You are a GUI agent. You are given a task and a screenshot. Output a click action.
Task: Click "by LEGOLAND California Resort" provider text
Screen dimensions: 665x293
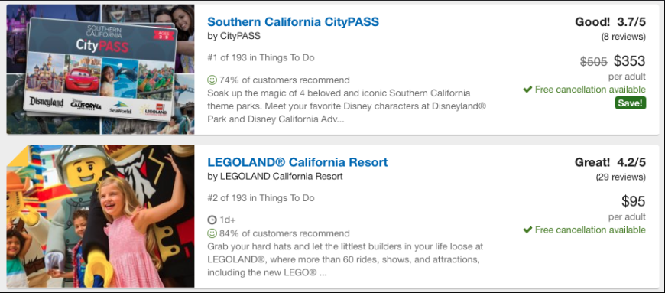pyautogui.click(x=275, y=176)
